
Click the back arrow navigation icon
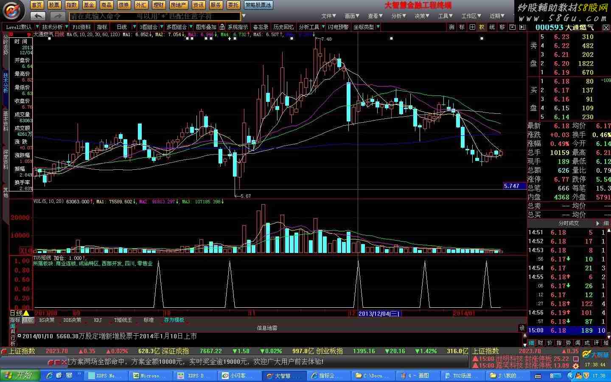tap(38, 16)
